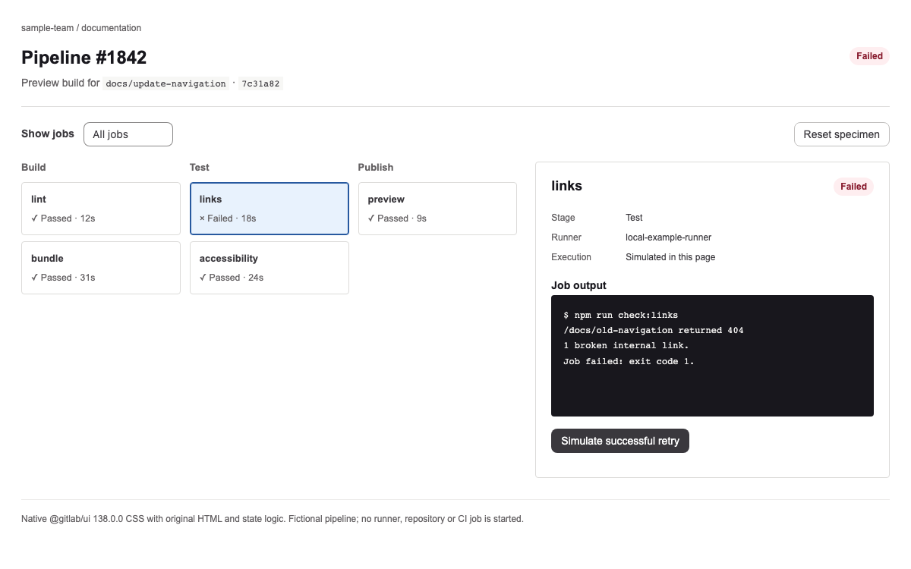Click the Native @gitlab/ui footer note

[273, 519]
